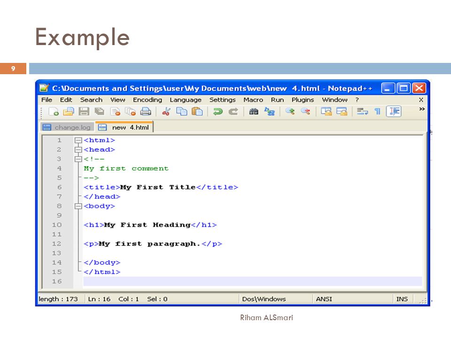Undo last change with green arrow

click(218, 112)
